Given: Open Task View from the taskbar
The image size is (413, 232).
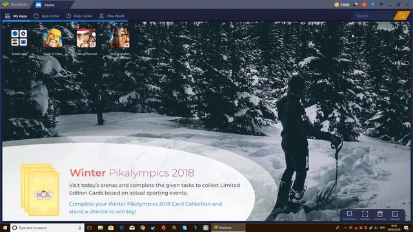Looking at the screenshot, I should click(90, 227).
